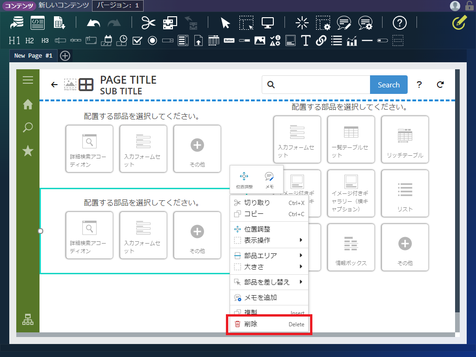Screen dimensions: 476x357
Task: Select the arrow pointer tool
Action: (225, 23)
